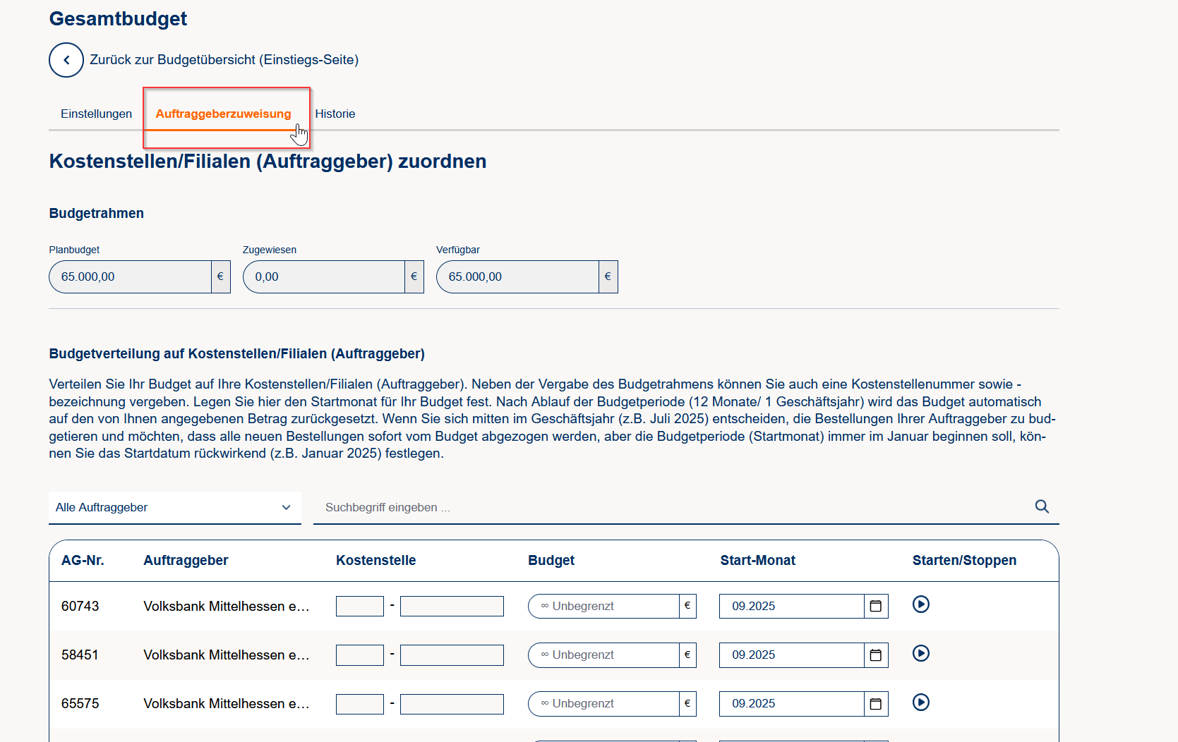Start budget for Auftraggeber 58451
Screen dimensions: 1178x742
pos(920,653)
